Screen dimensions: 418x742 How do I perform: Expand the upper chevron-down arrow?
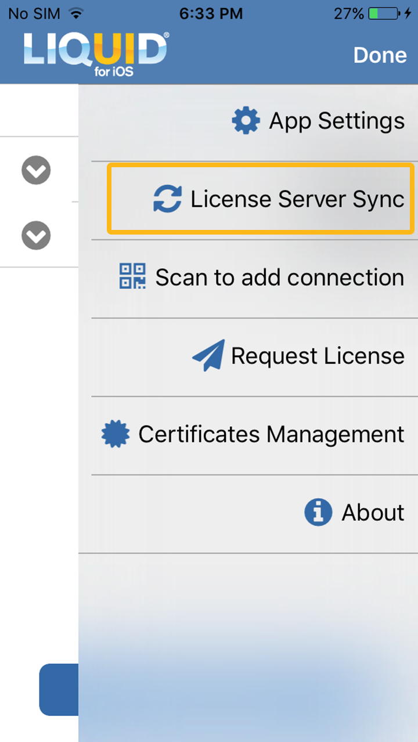[x=36, y=170]
